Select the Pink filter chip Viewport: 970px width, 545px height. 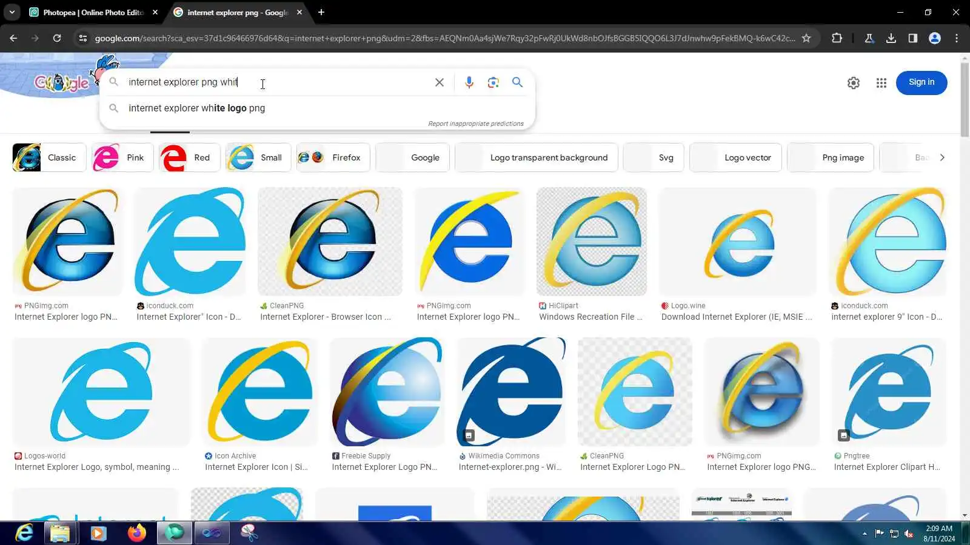click(123, 157)
